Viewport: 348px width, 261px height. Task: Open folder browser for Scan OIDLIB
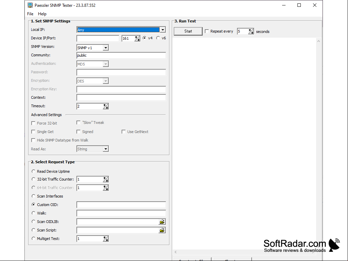point(162,222)
